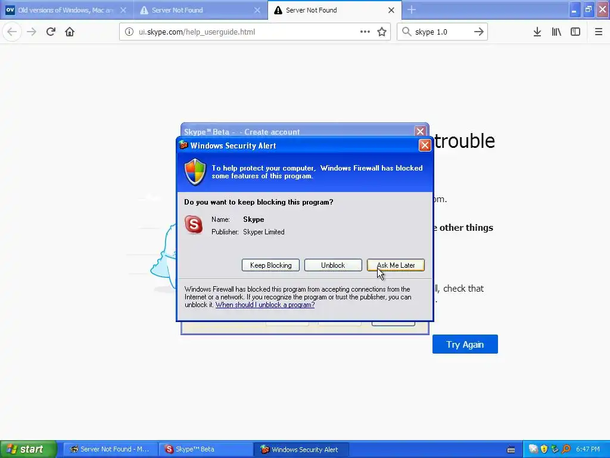Screen dimensions: 610x458
Task: Click the Try Again button on page
Action: [x=465, y=344]
